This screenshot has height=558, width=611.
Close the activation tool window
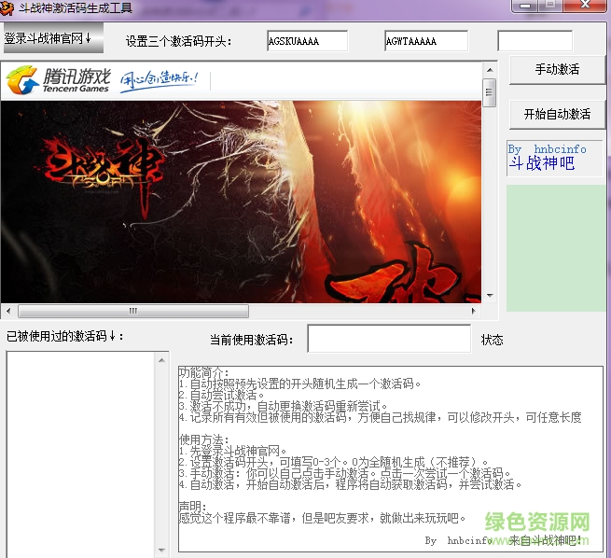(x=585, y=6)
